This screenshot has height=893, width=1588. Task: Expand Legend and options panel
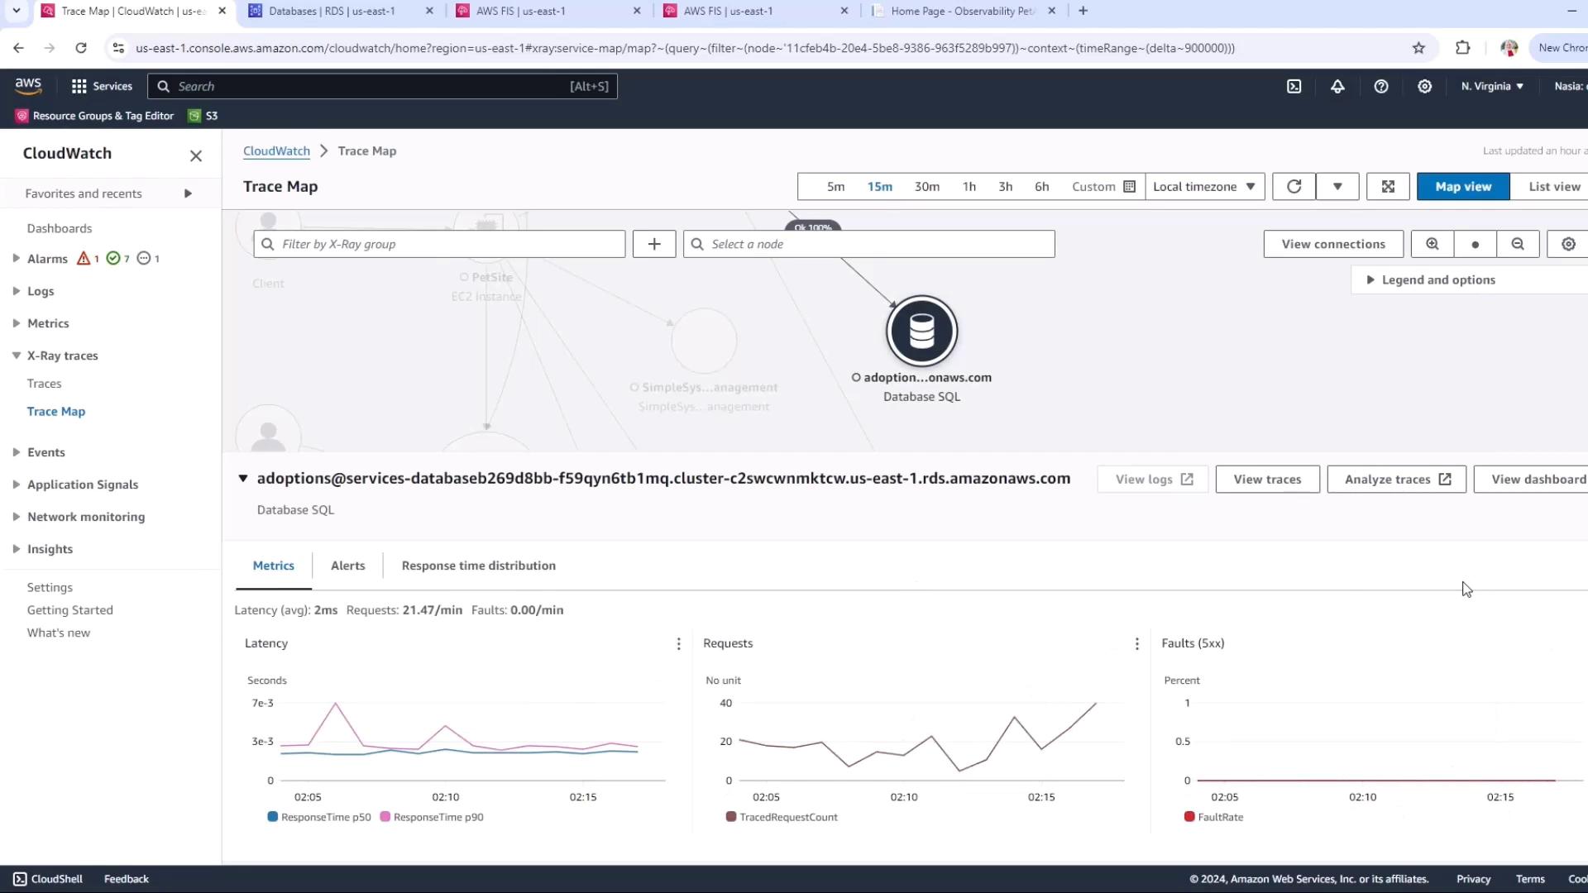coord(1437,280)
